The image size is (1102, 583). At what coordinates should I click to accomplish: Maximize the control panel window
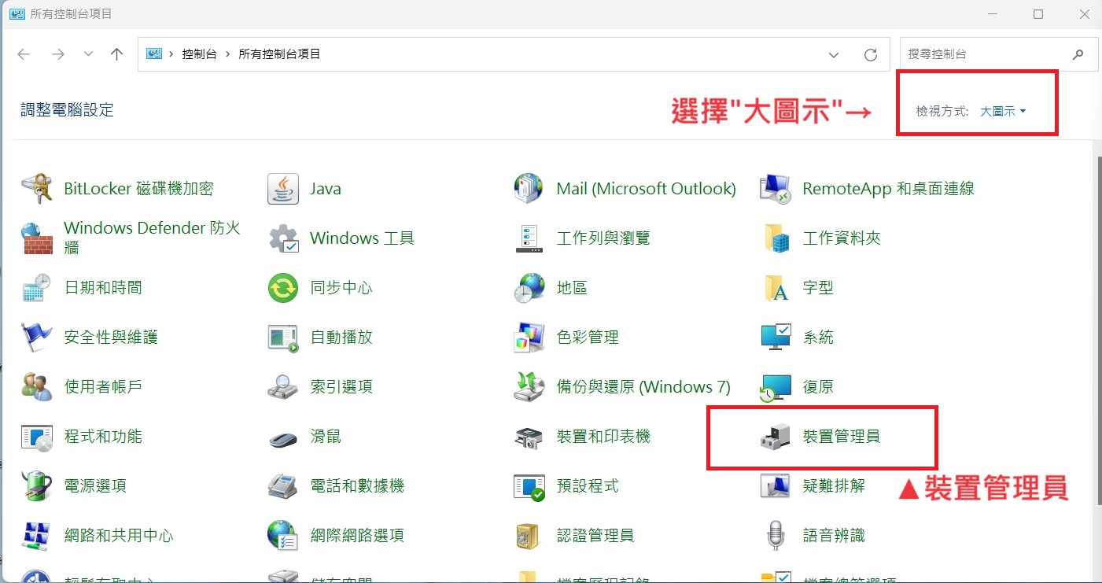click(x=1038, y=14)
